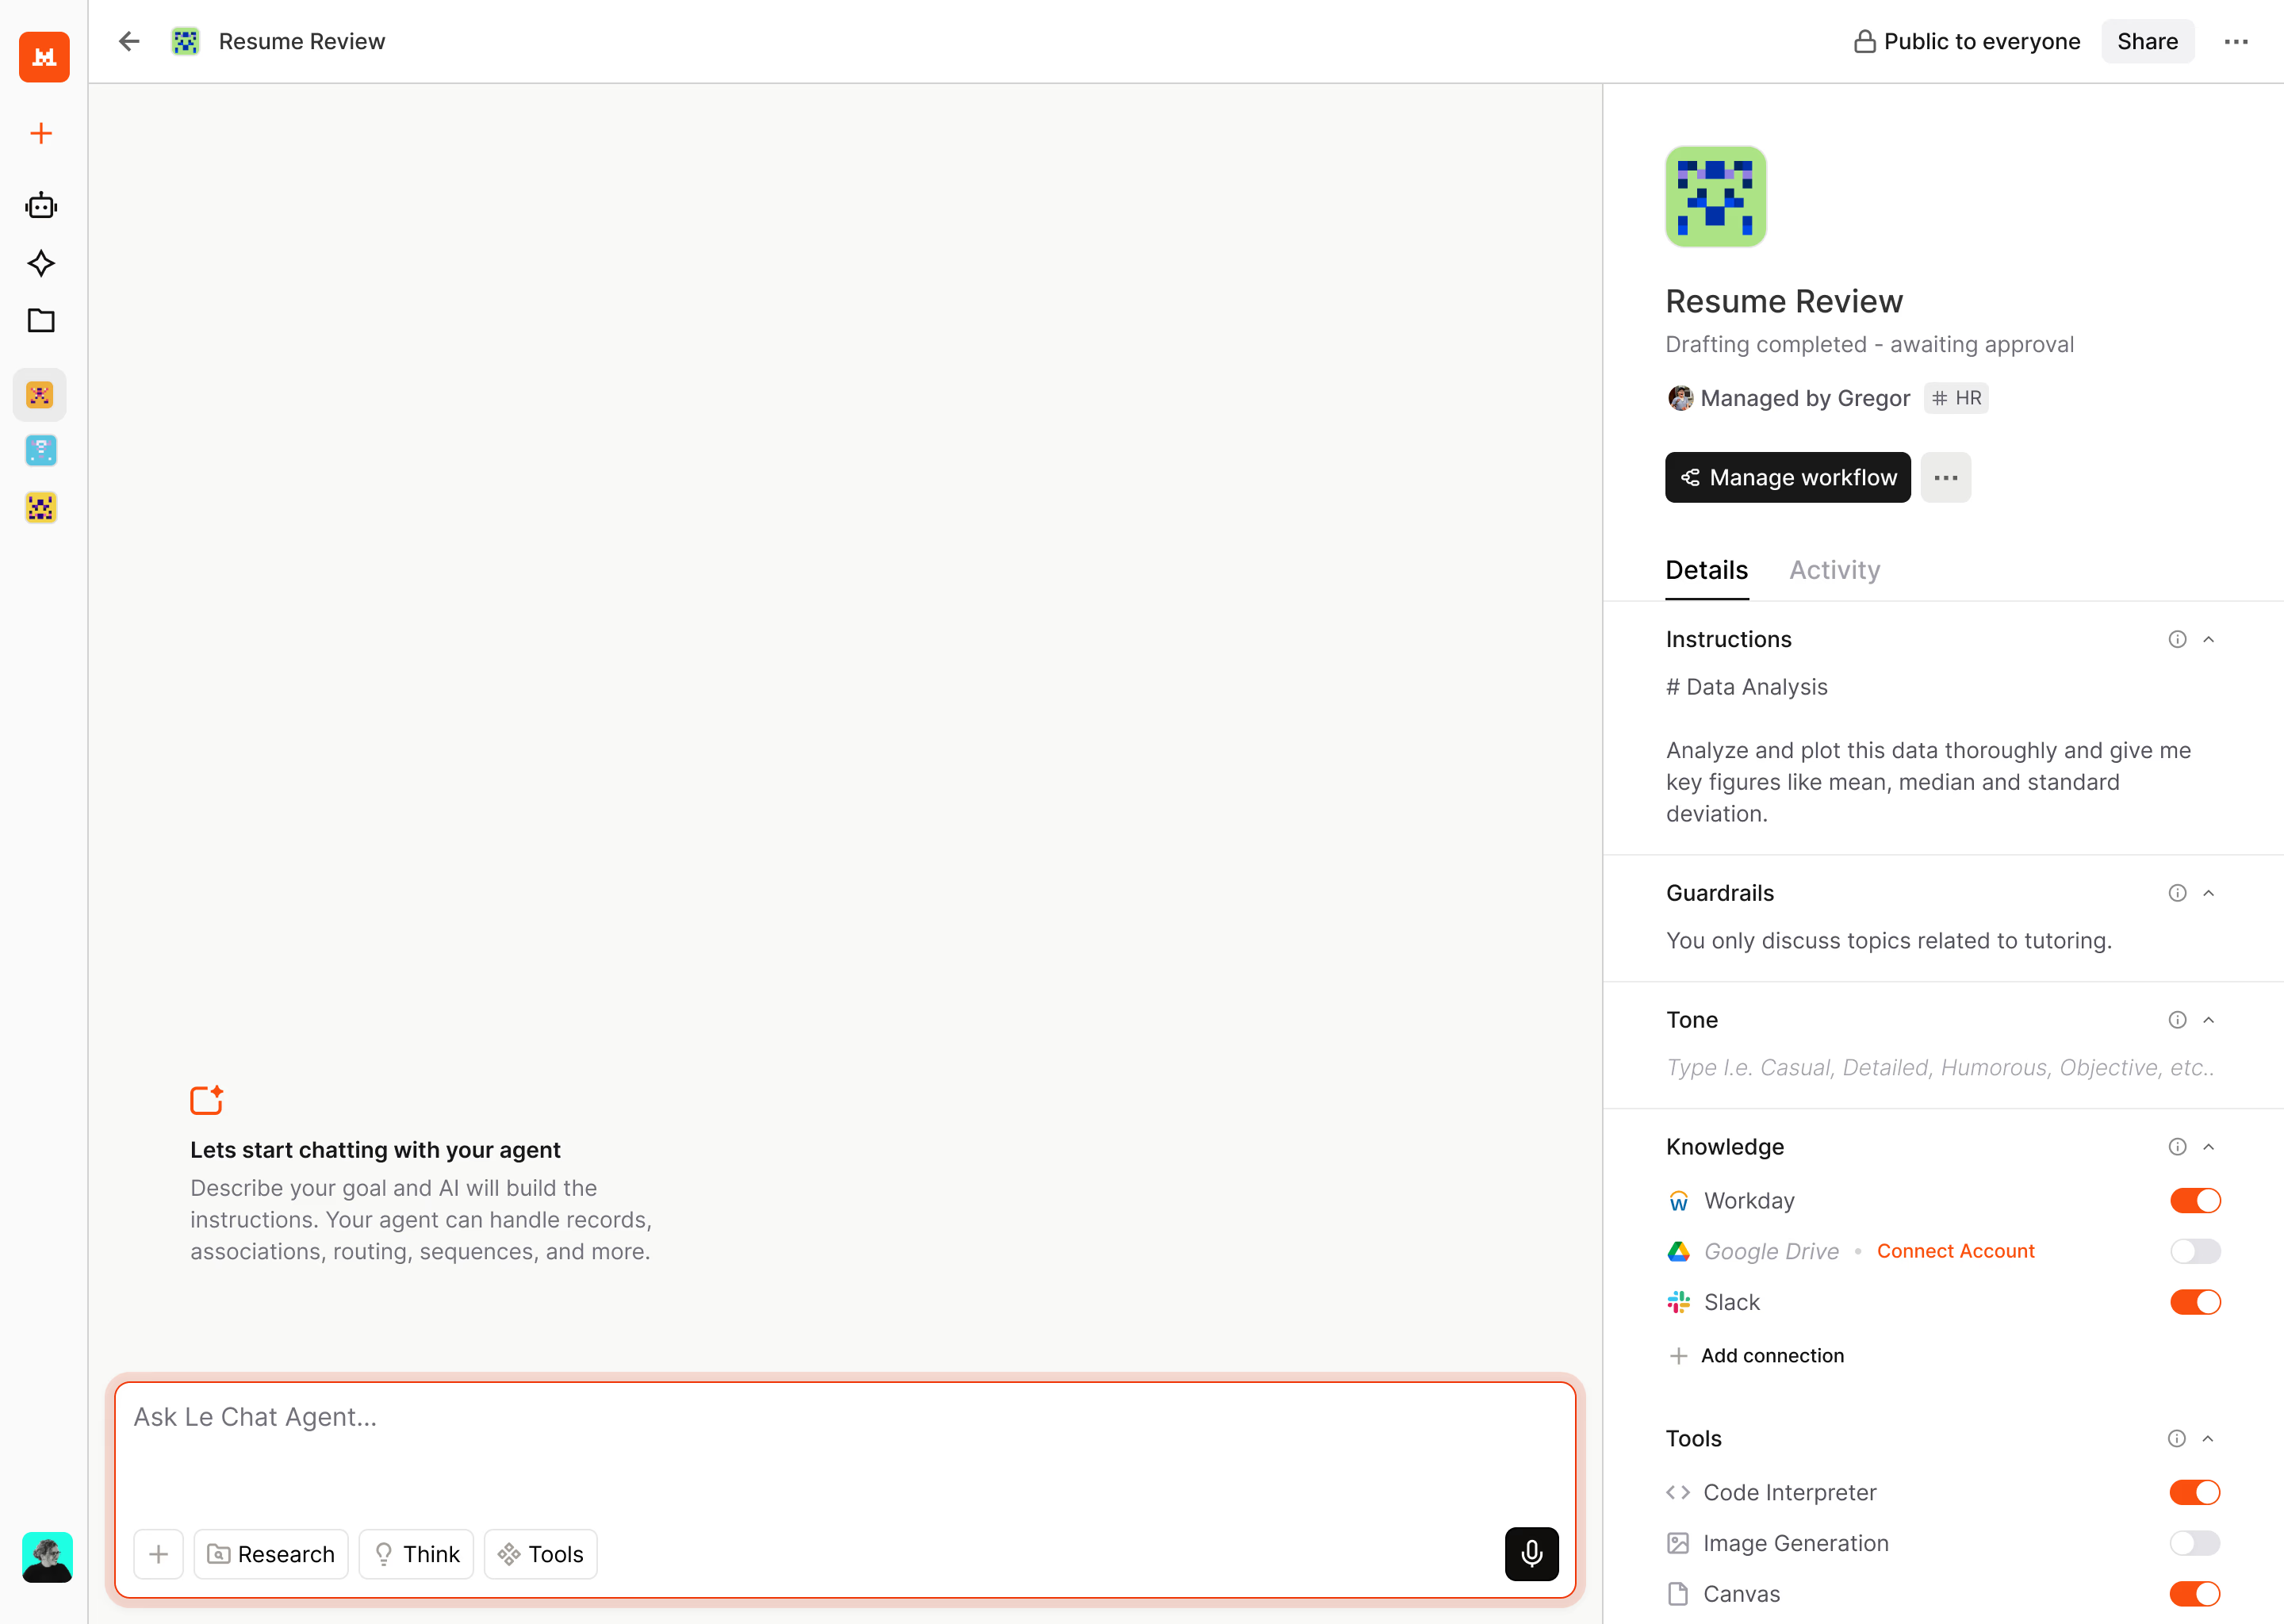
Task: Switch to the Activity tab
Action: 1834,570
